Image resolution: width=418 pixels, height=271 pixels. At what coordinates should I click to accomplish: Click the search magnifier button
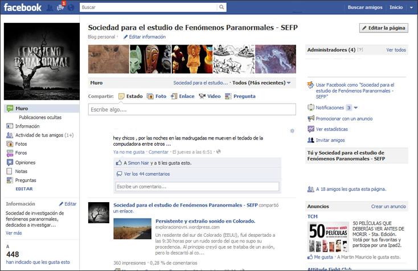pos(222,7)
